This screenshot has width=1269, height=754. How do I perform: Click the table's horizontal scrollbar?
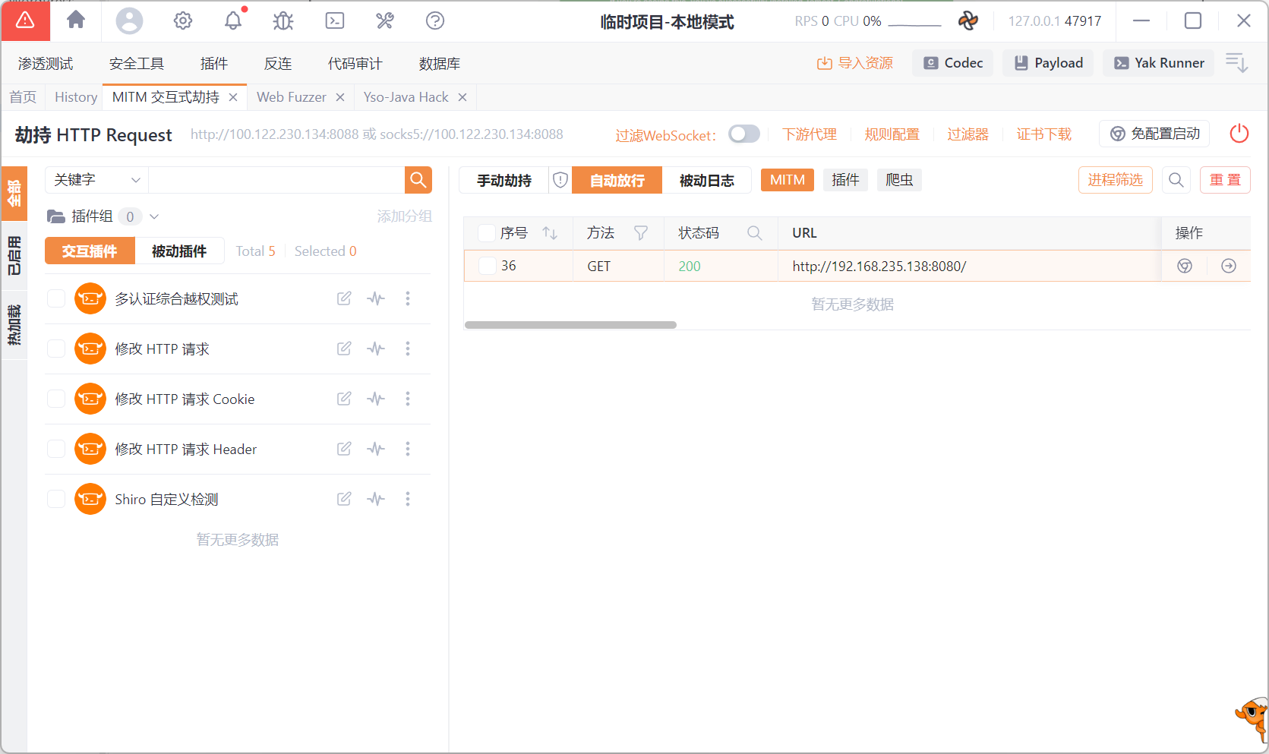(570, 325)
